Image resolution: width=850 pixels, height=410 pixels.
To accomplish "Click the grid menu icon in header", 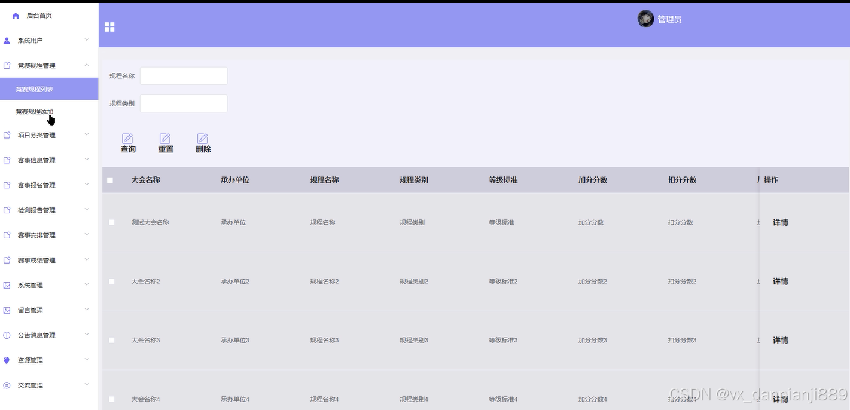I will 109,27.
